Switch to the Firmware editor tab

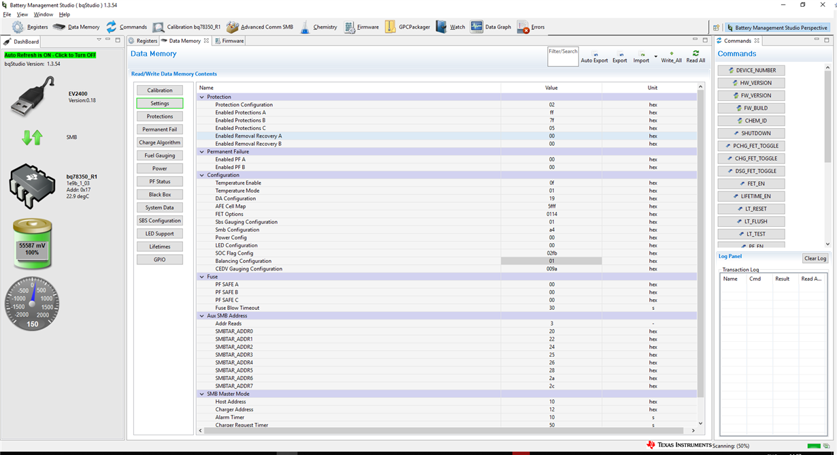point(229,41)
